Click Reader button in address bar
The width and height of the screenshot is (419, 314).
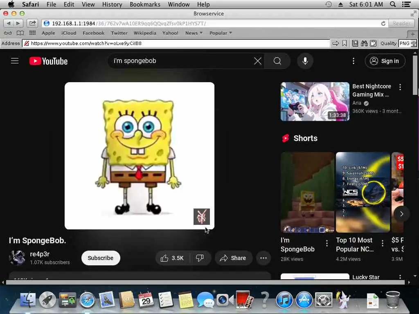(402, 23)
